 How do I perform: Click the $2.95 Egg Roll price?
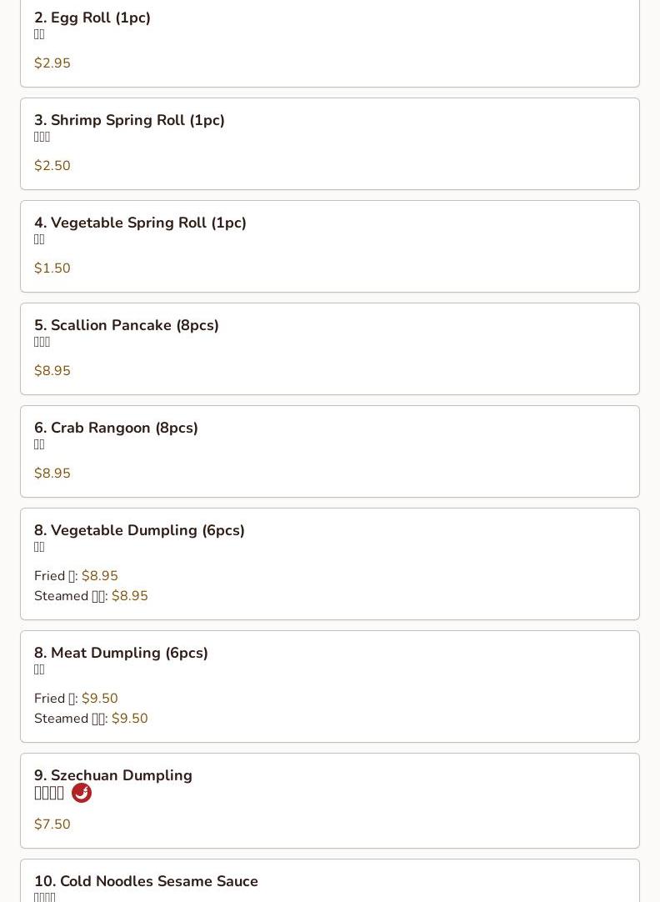pos(52,63)
